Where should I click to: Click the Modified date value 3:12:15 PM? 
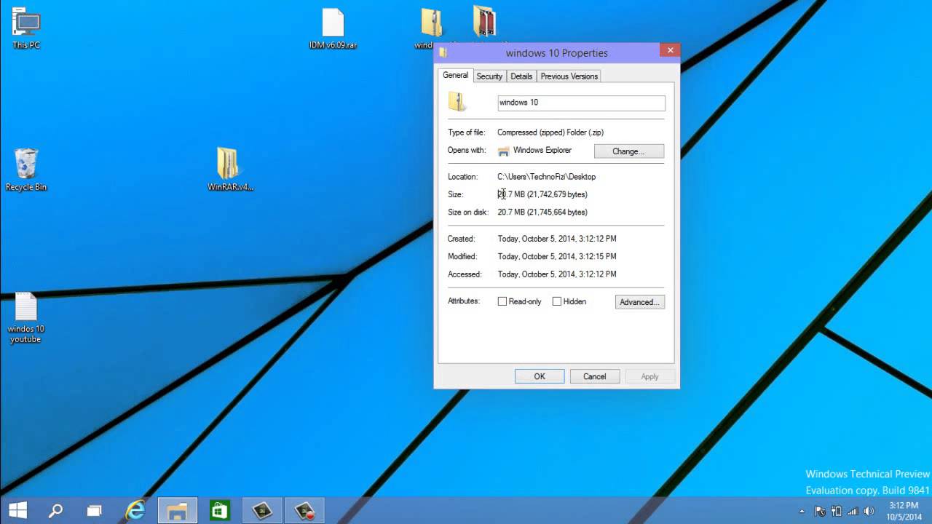[557, 257]
